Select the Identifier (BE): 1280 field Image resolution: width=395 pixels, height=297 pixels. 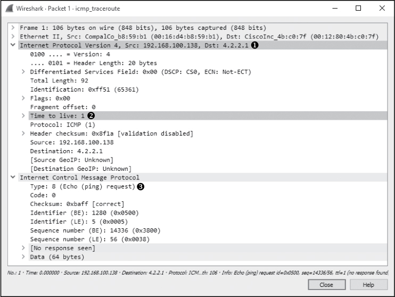208,213
